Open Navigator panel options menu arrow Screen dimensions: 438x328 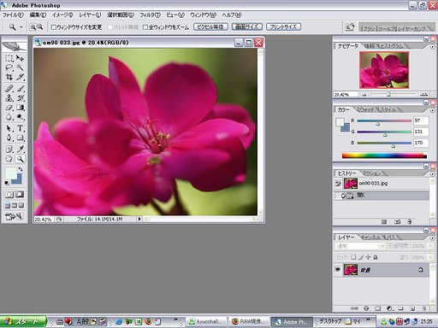433,46
